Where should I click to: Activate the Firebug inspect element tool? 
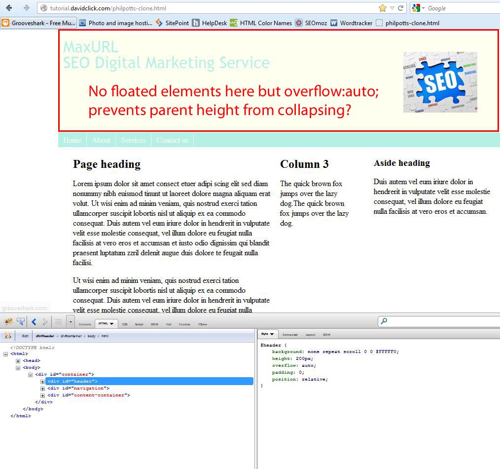[x=21, y=321]
